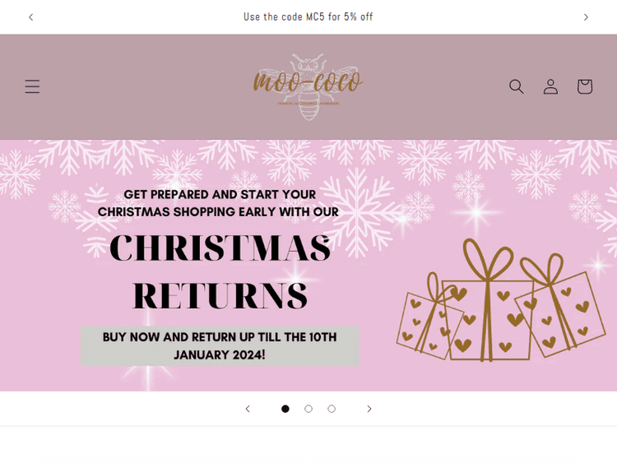Advance to next slideshow slide arrow

(x=369, y=409)
